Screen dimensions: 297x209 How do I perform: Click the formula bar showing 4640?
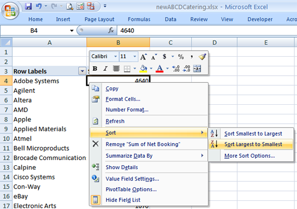[x=207, y=31]
